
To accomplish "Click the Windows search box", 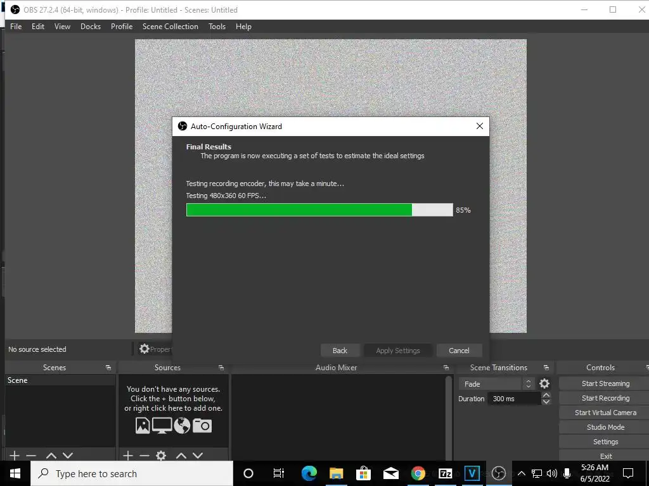I will pyautogui.click(x=132, y=473).
